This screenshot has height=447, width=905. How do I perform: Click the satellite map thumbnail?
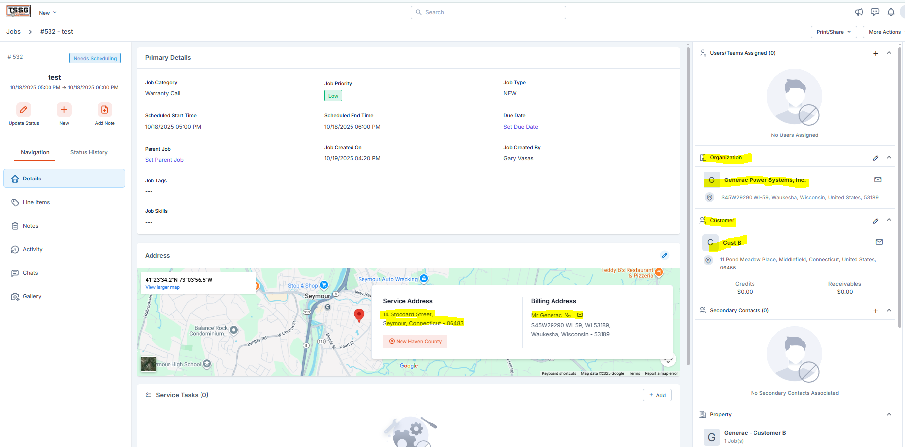(149, 364)
